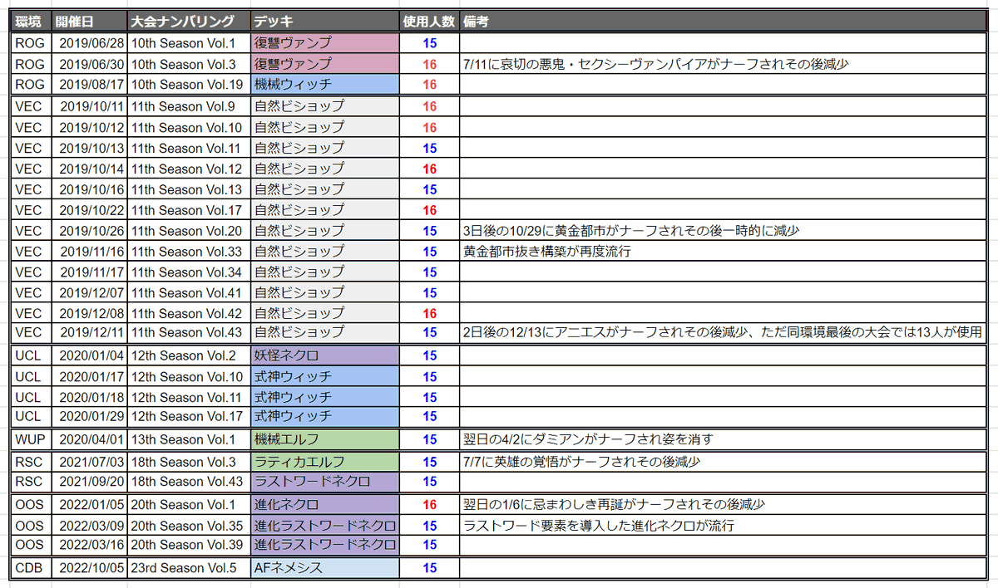Select the ラティカエルフ deck cell
Image resolution: width=998 pixels, height=588 pixels.
[x=325, y=462]
